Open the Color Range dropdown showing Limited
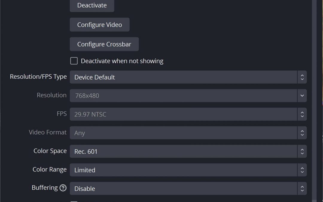This screenshot has width=323, height=202. coord(183,170)
